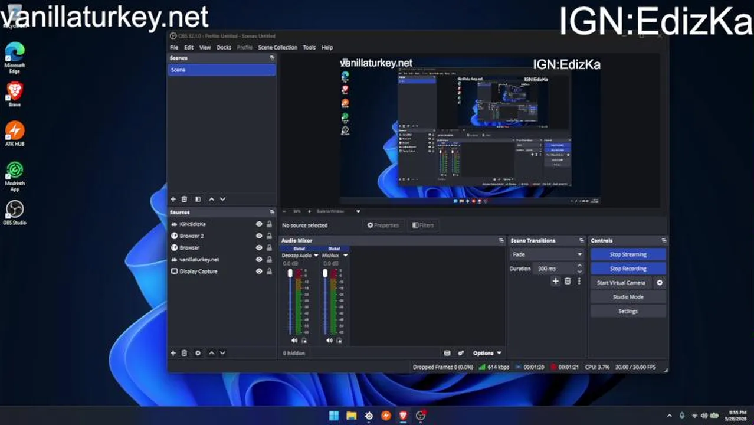
Task: Hide the IGN:EdizKa source
Action: point(259,224)
